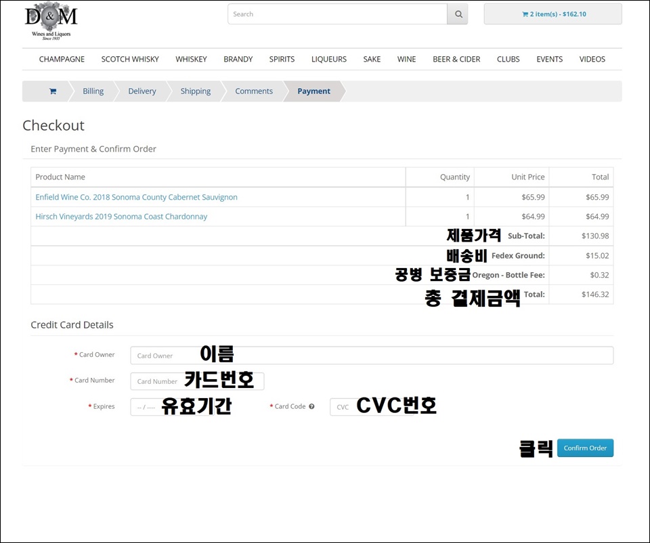This screenshot has height=543, width=650.
Task: Open the EVENTS menu
Action: [550, 60]
